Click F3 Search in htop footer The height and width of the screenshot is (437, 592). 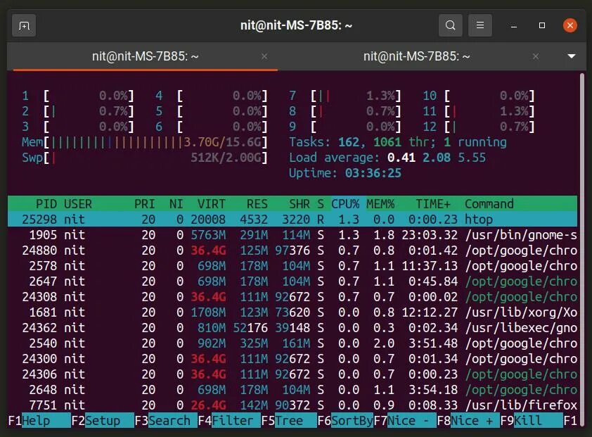coord(166,420)
